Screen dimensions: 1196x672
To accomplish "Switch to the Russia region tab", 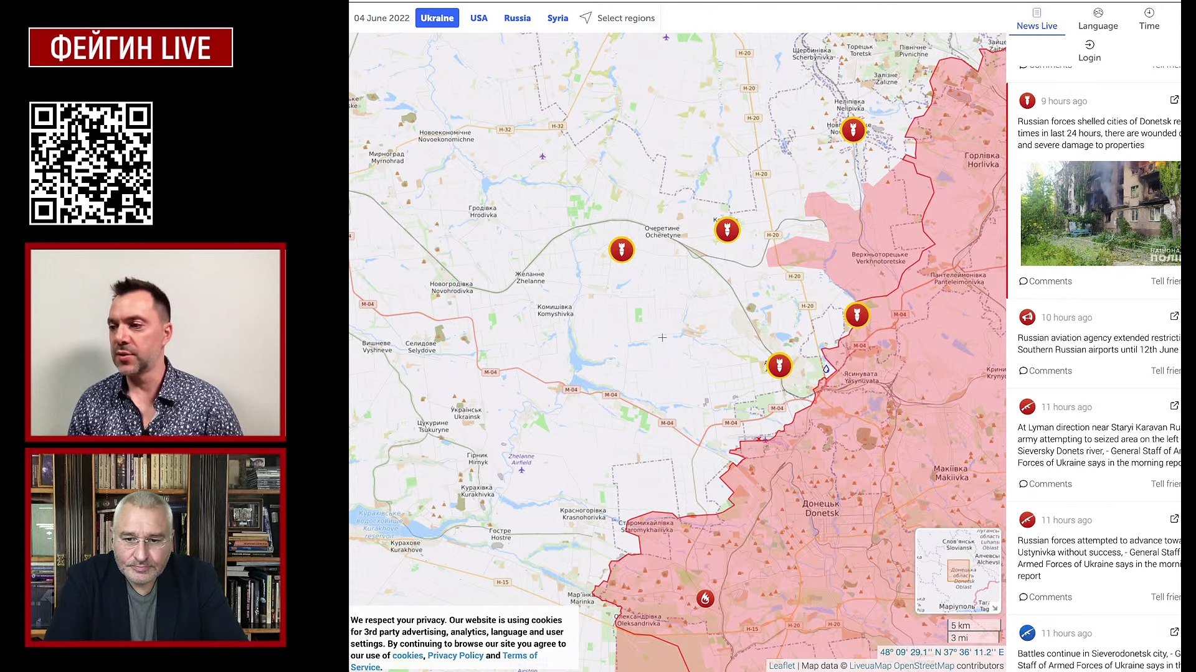I will coord(517,18).
